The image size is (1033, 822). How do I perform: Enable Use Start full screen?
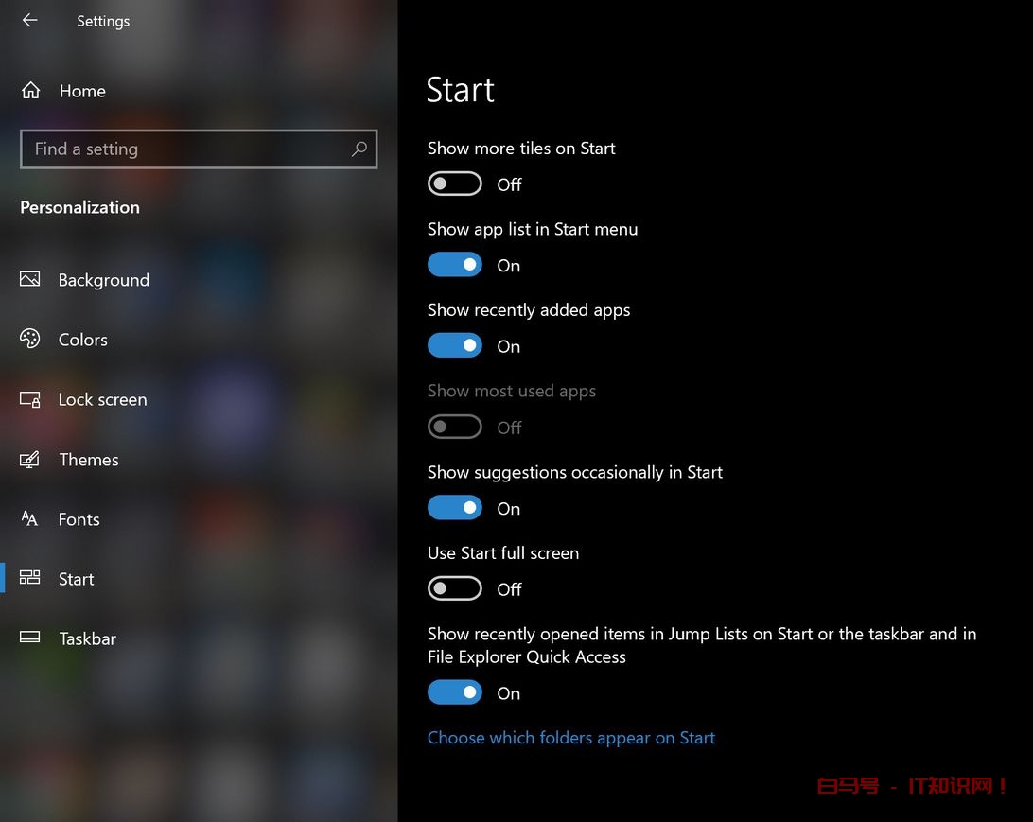[x=455, y=589]
